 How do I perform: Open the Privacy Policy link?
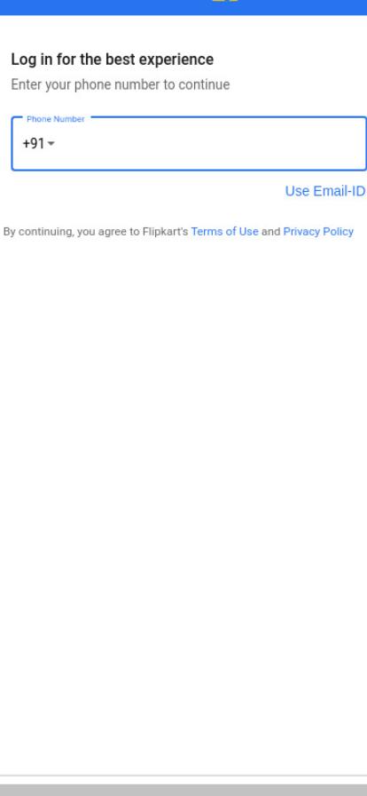click(x=318, y=232)
